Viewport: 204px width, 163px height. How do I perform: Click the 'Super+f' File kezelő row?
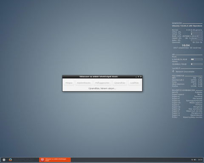coord(187,98)
